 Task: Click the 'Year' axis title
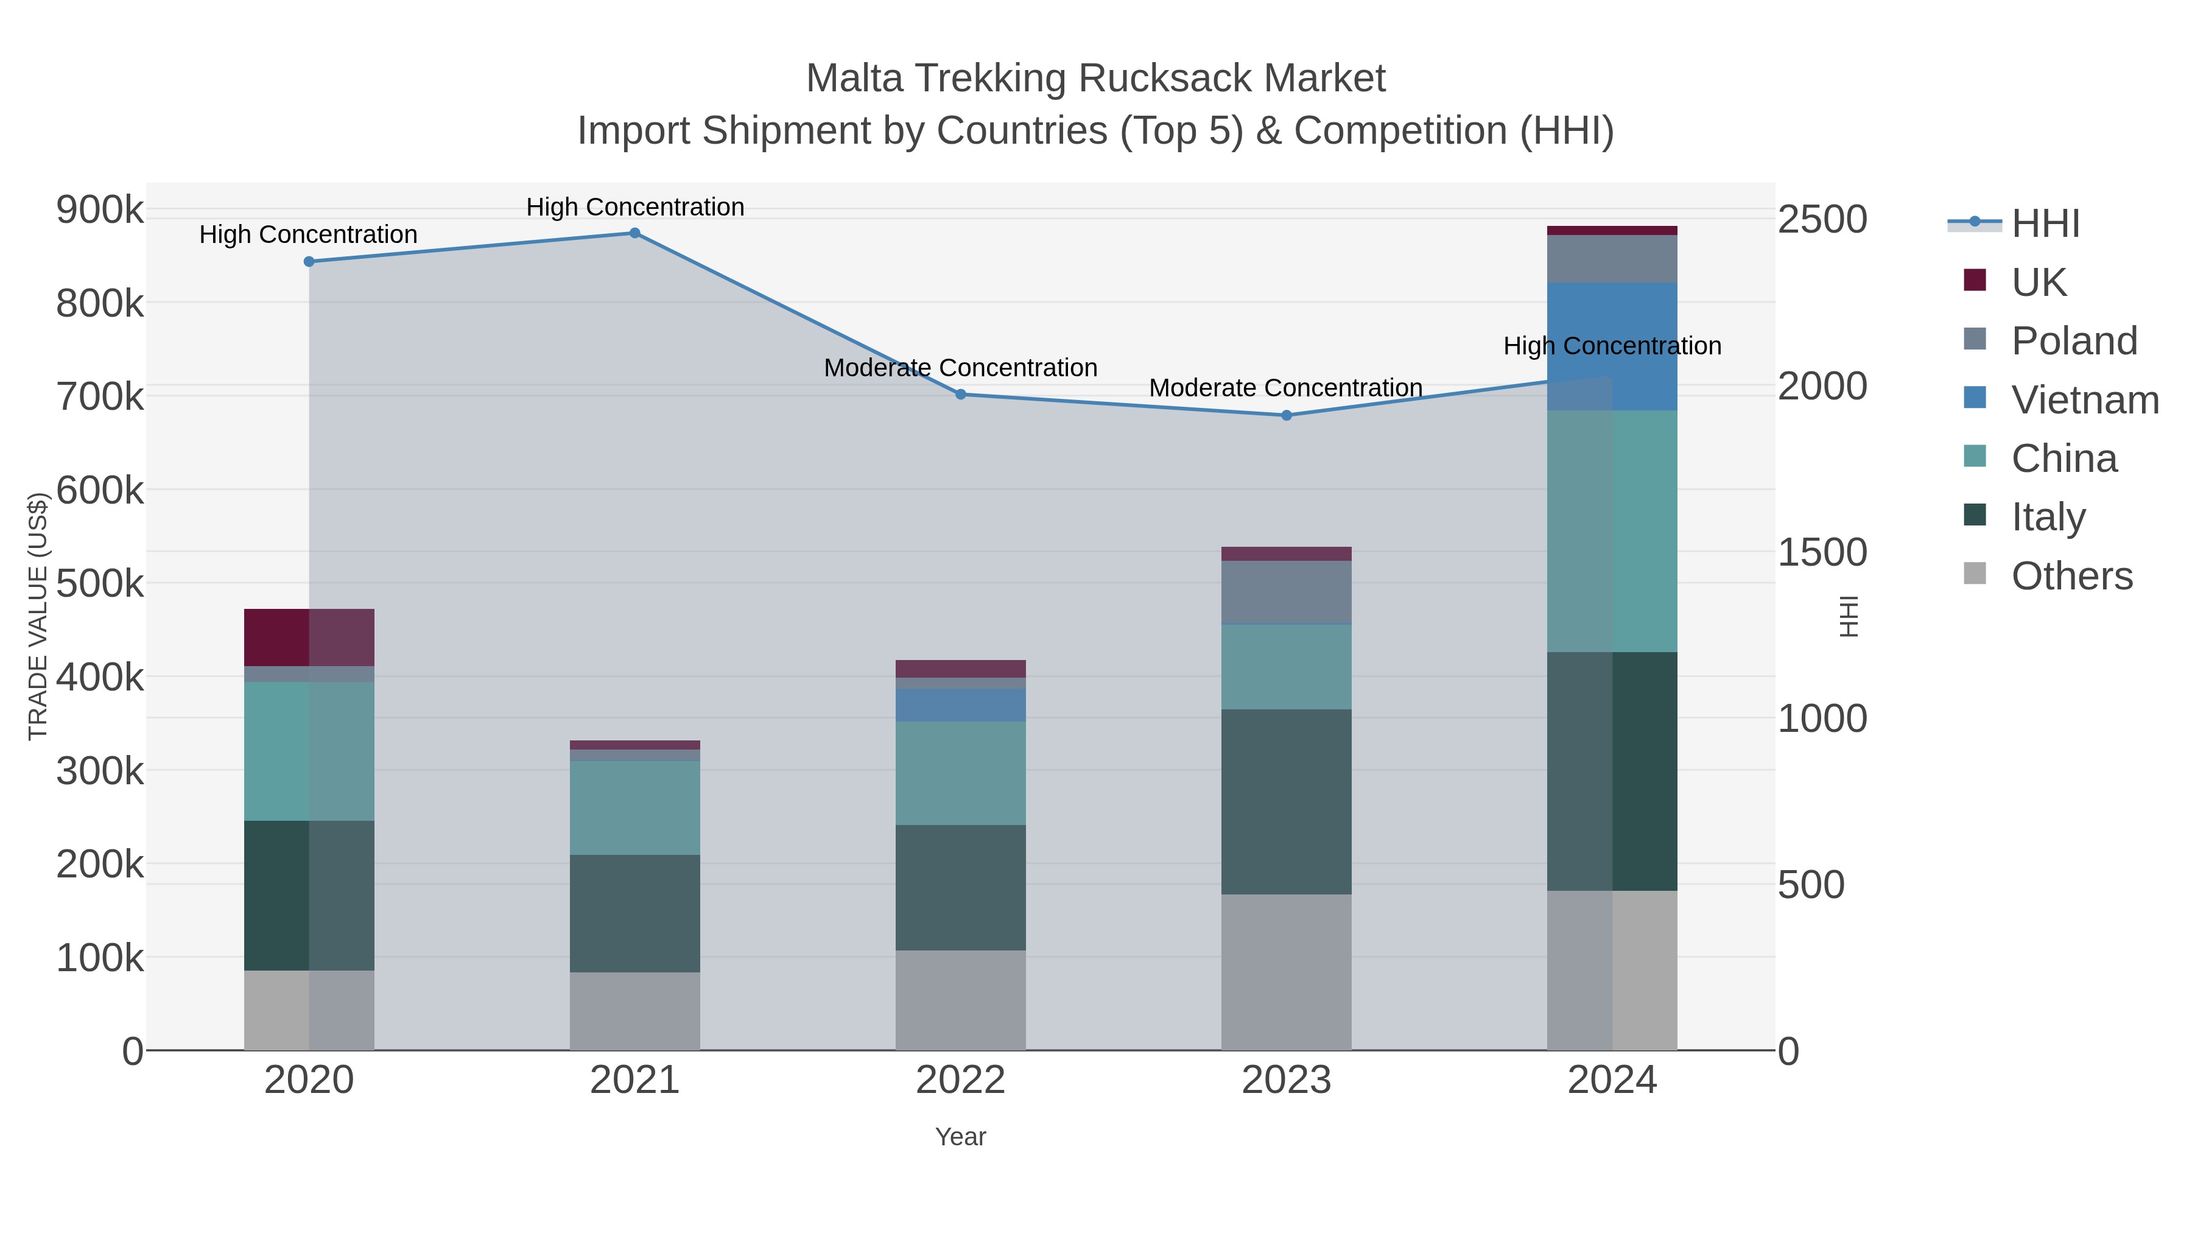pyautogui.click(x=961, y=1137)
